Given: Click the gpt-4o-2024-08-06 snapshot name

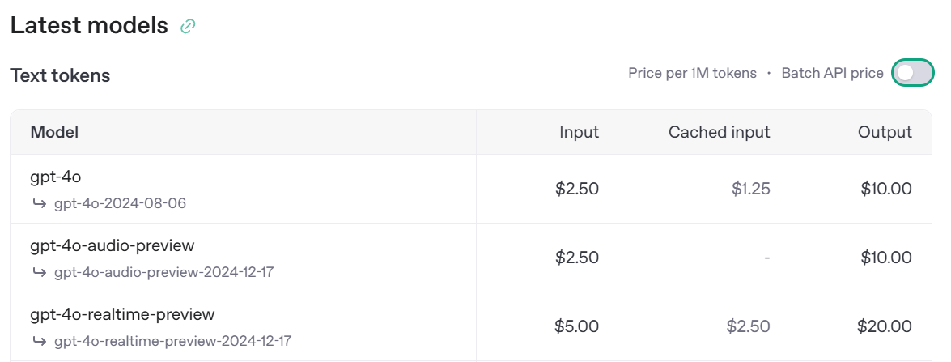Looking at the screenshot, I should 120,203.
